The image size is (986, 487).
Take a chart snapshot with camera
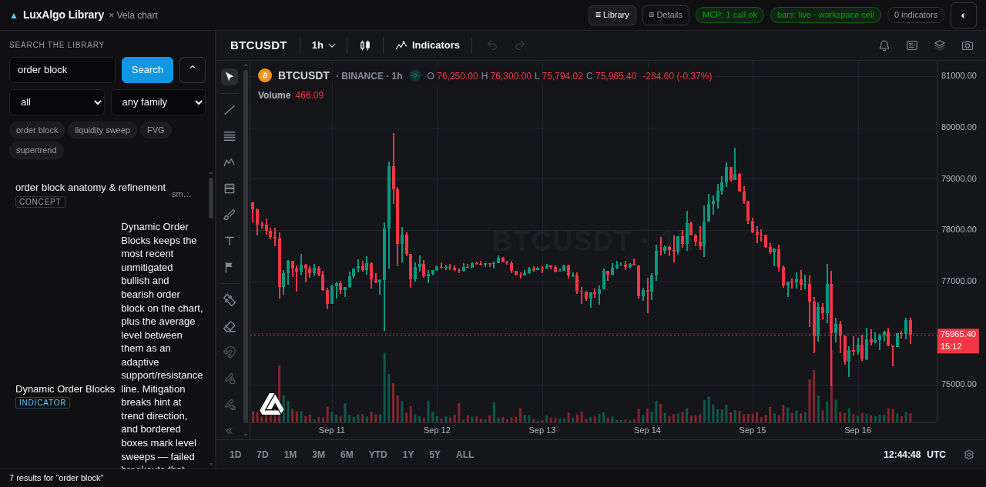click(968, 45)
